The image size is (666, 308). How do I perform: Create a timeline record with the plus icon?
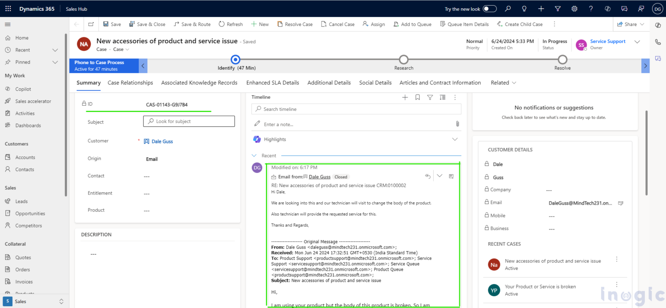(x=405, y=97)
